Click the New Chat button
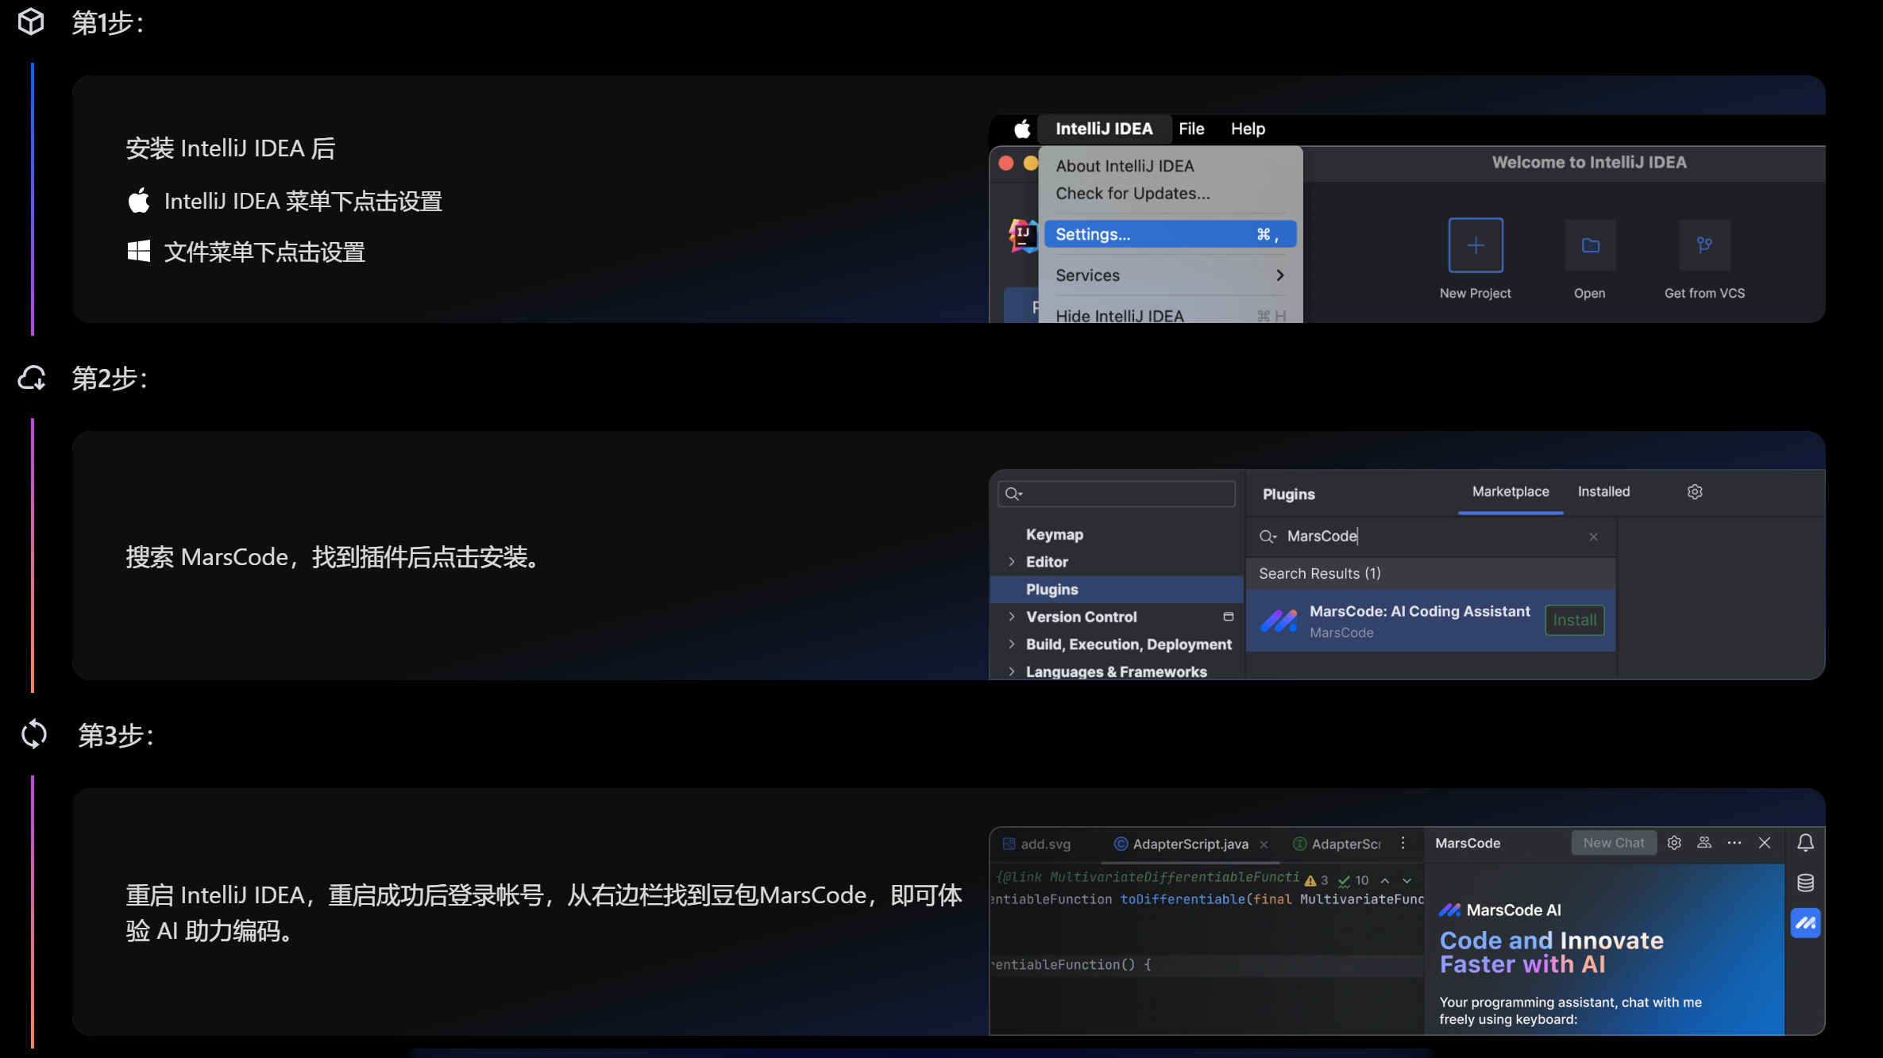 [x=1613, y=843]
